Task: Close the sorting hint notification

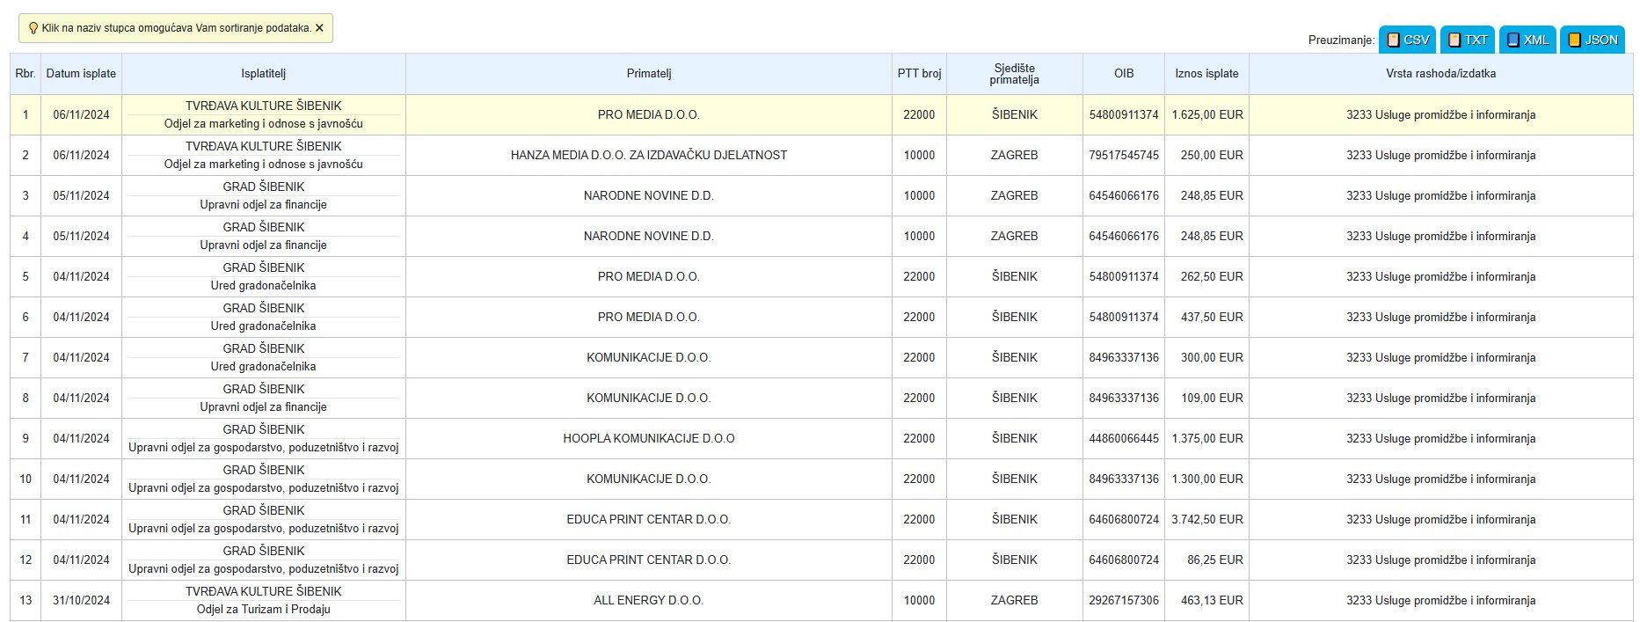Action: (x=319, y=28)
